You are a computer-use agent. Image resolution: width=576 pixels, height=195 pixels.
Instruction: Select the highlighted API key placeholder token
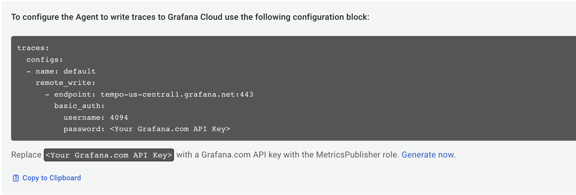[109, 155]
